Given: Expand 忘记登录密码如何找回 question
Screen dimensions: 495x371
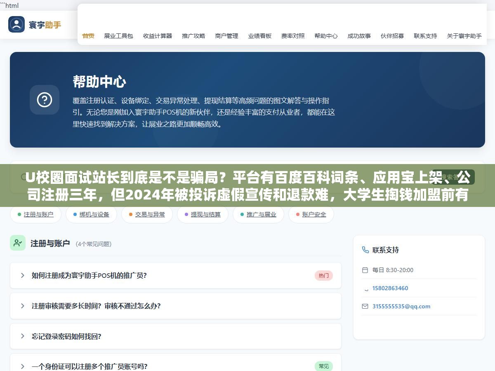Looking at the screenshot, I should click(176, 336).
